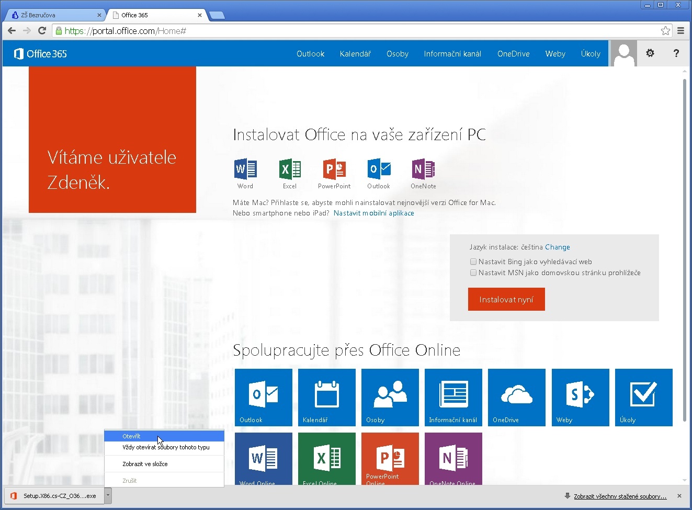Launch the Word Online tile

point(264,459)
